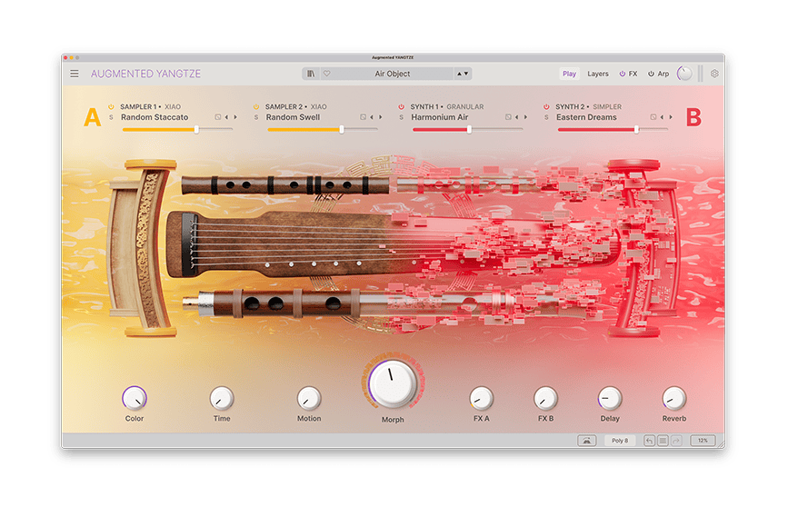
Task: Switch to the Play tab
Action: (569, 74)
